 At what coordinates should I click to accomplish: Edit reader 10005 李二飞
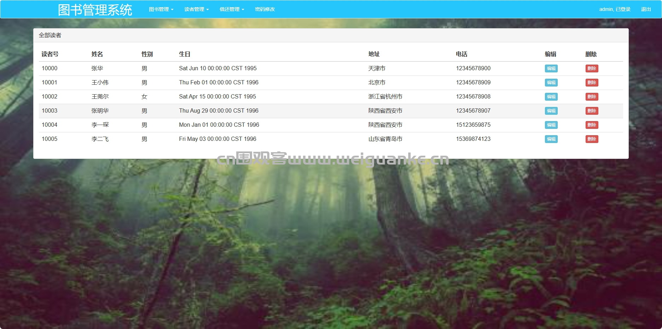point(551,139)
